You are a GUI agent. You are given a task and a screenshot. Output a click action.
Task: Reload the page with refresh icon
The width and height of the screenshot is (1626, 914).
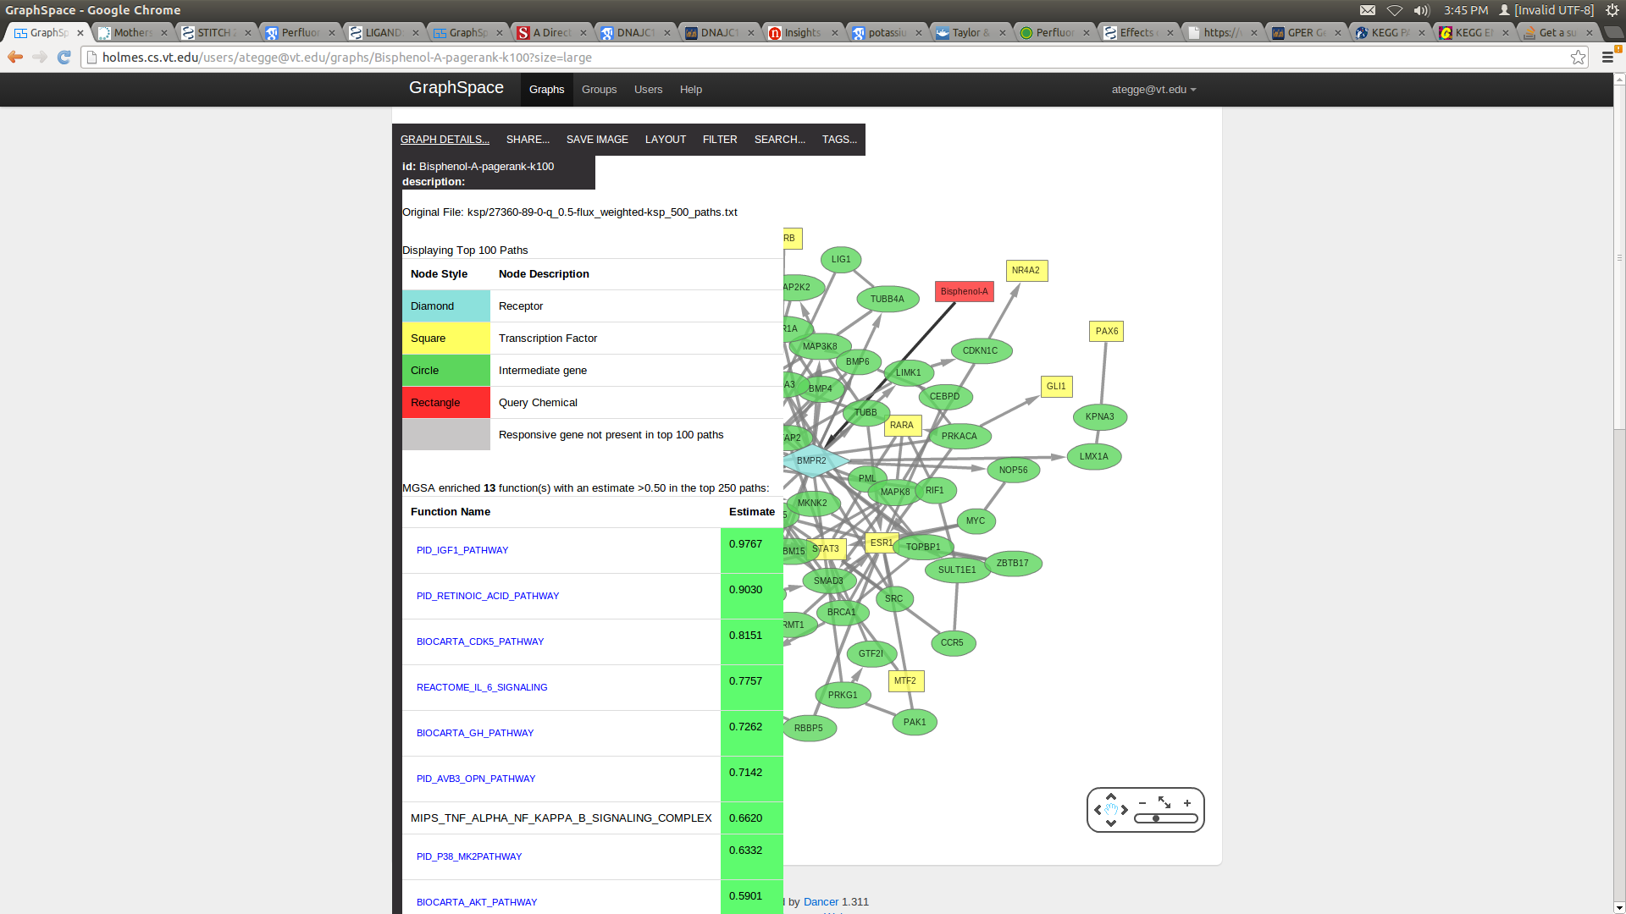tap(64, 57)
